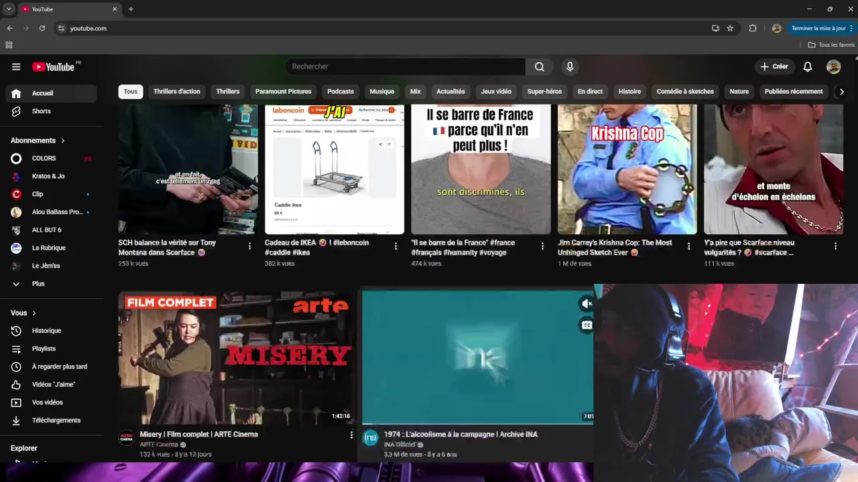
Task: Open the Clip channel subscription
Action: coord(51,194)
